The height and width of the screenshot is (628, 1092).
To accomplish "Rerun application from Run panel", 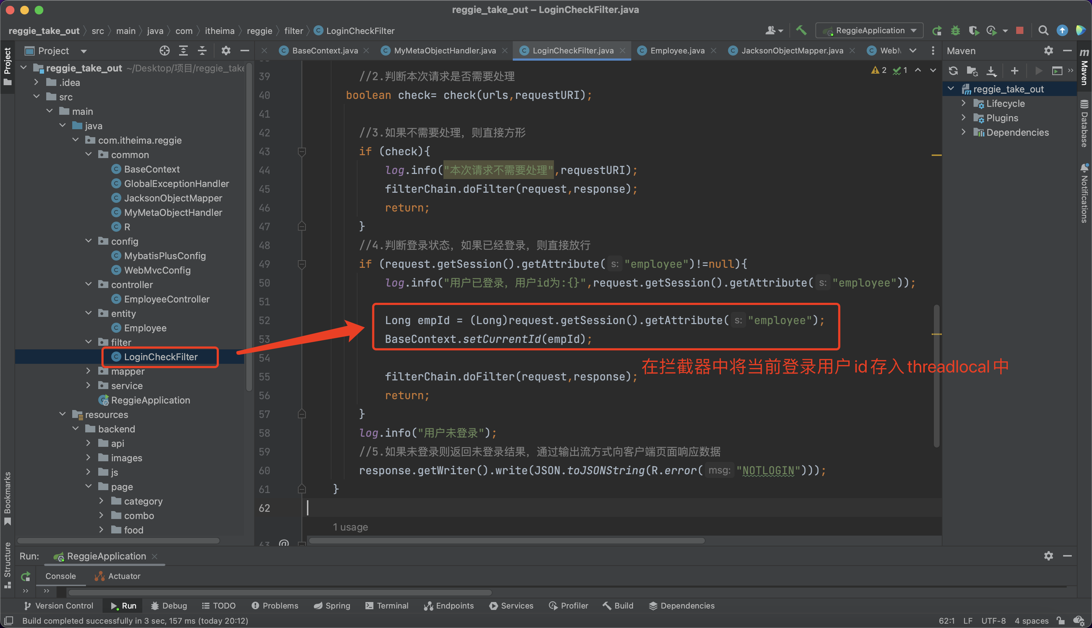I will point(25,576).
